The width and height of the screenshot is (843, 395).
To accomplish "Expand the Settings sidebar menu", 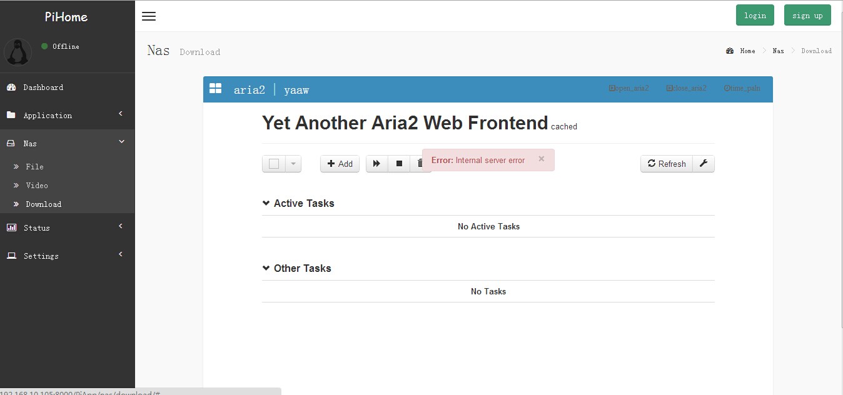I will click(x=67, y=256).
